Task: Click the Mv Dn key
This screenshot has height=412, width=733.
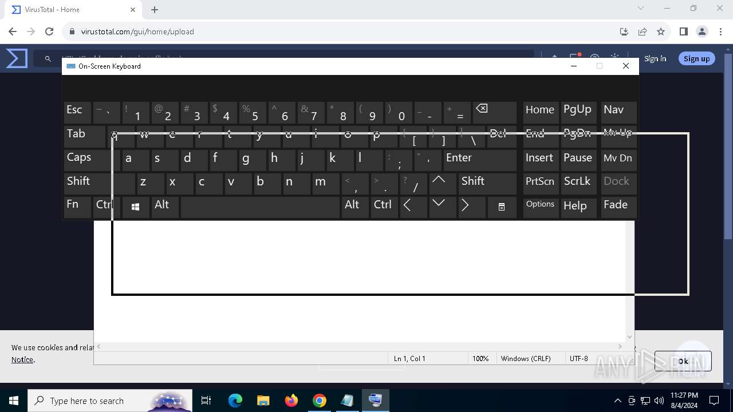Action: (618, 160)
